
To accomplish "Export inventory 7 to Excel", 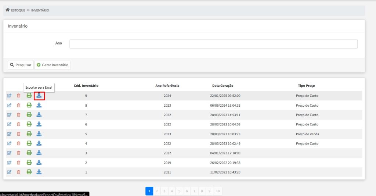I will [x=39, y=115].
